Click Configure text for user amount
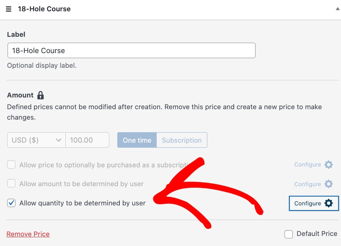 pos(307,184)
